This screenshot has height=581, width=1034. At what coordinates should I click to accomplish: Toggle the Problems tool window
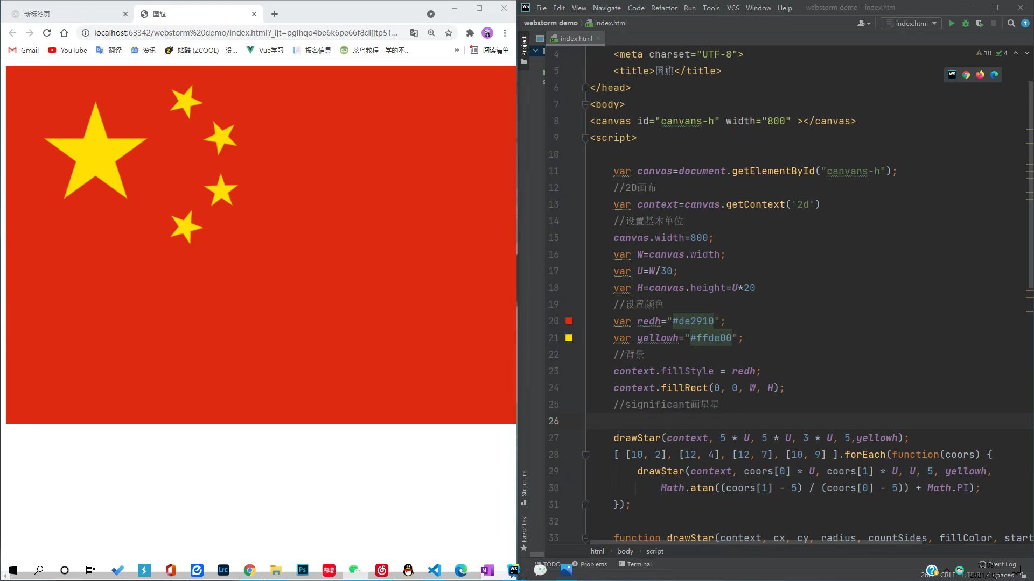[x=590, y=564]
